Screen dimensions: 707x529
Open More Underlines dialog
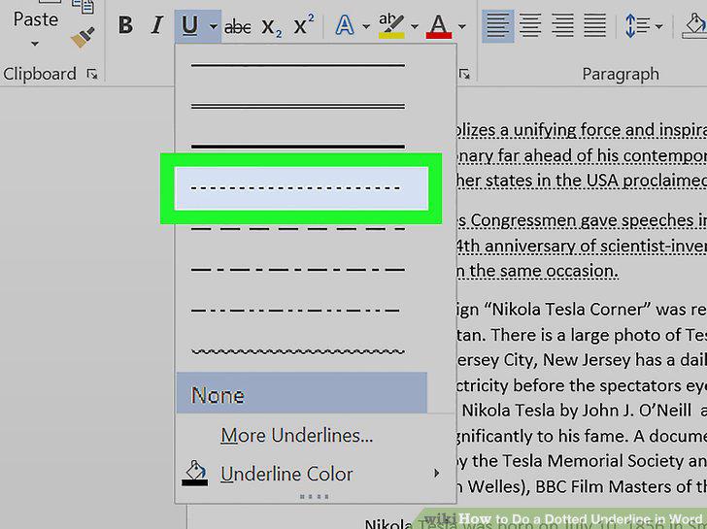click(x=297, y=435)
